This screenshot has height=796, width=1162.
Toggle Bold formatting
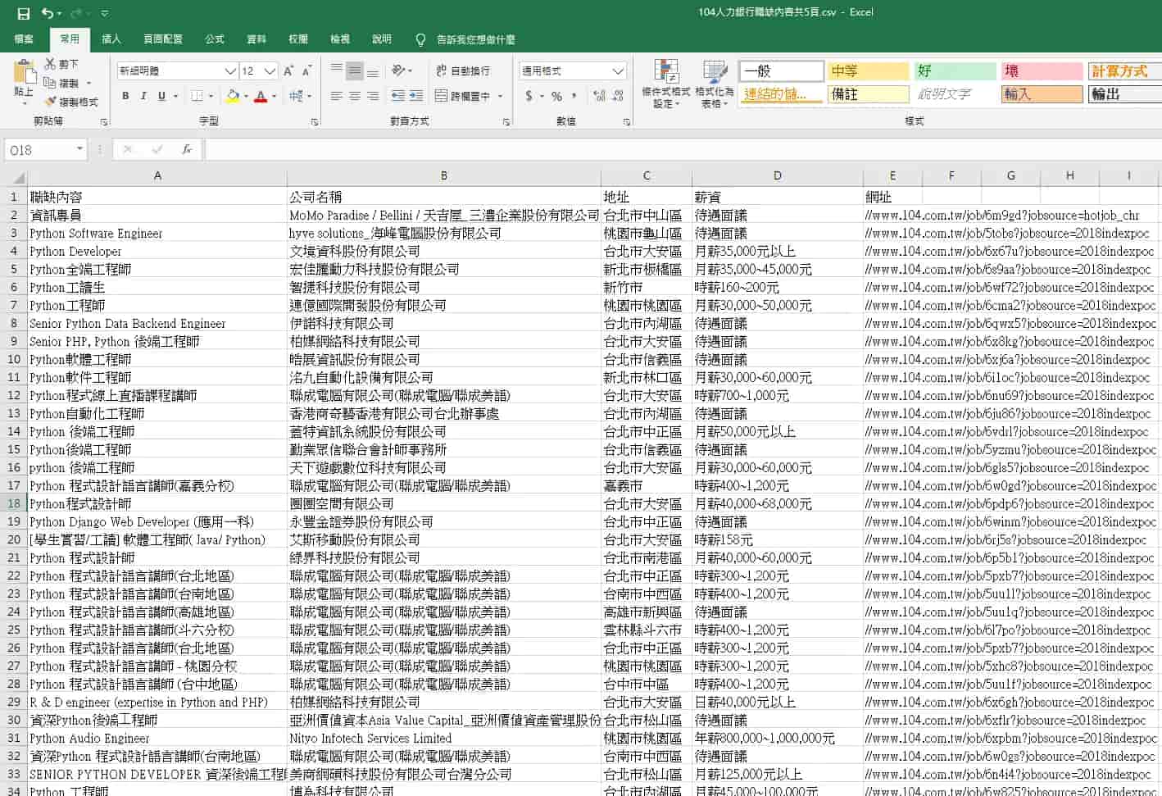(125, 96)
